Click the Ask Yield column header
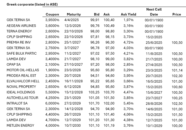 [128, 14]
